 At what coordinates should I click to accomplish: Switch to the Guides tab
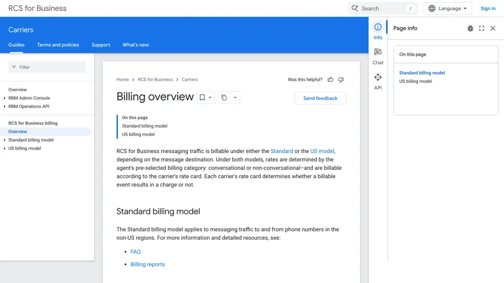click(x=16, y=45)
